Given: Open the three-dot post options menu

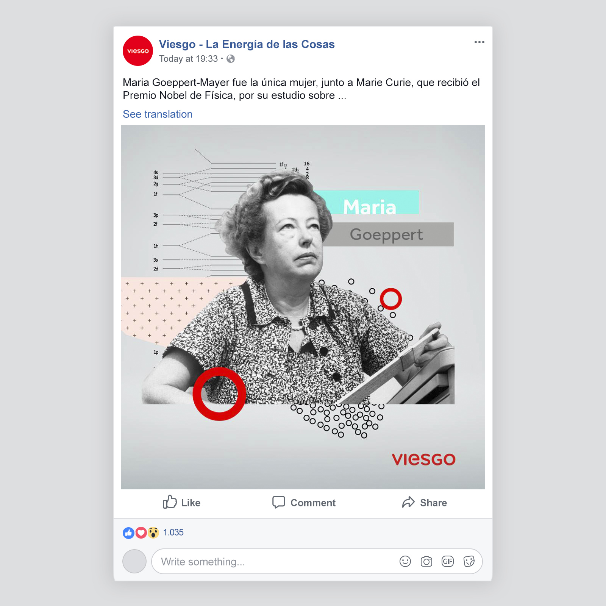Looking at the screenshot, I should pyautogui.click(x=479, y=42).
